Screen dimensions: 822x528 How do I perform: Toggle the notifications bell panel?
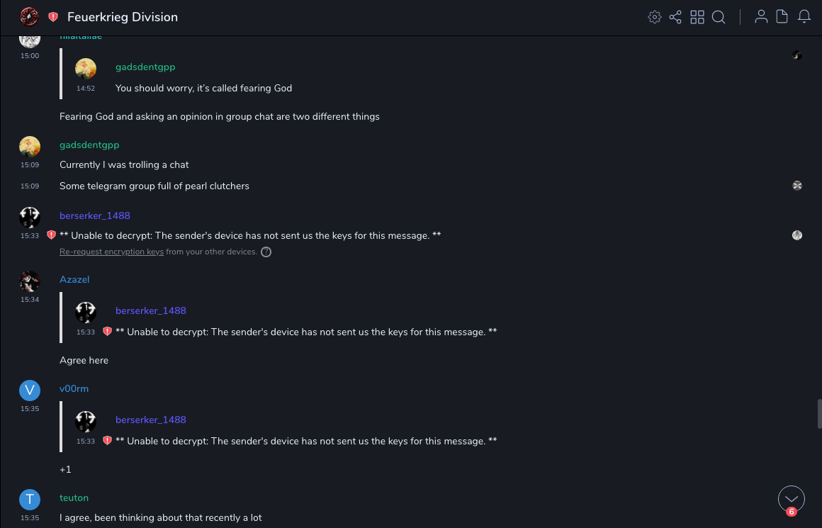[804, 17]
